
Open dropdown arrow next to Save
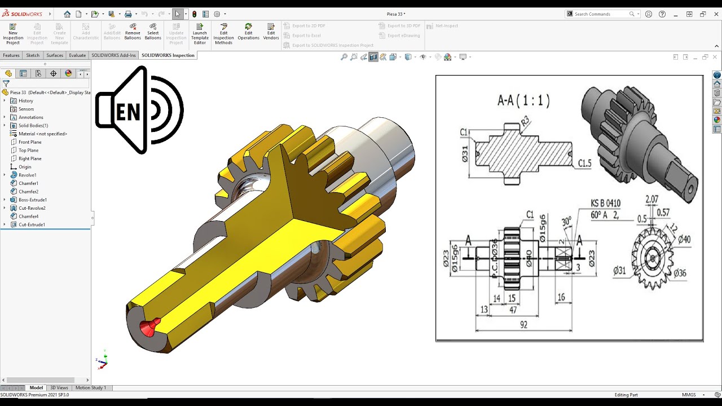pyautogui.click(x=120, y=14)
